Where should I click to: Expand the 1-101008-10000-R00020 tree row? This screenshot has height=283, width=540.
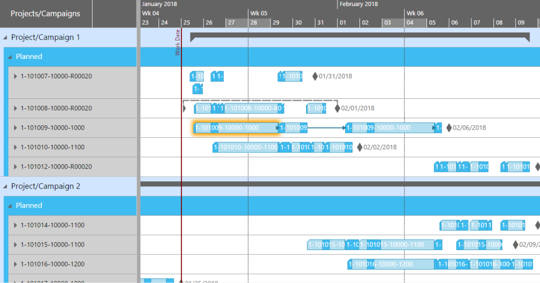(15, 108)
